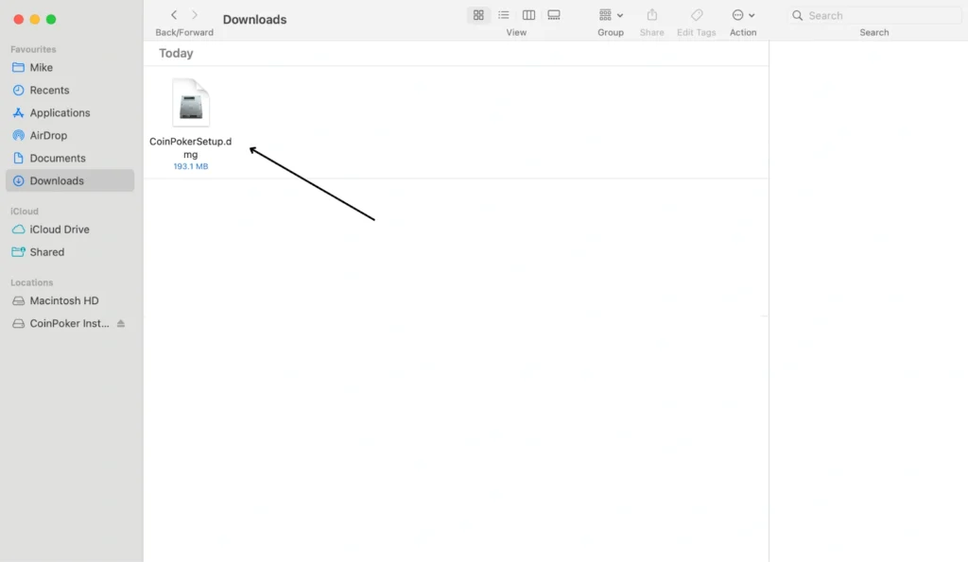Open AirDrop from the sidebar
Screen dimensions: 968x562
[x=48, y=136]
